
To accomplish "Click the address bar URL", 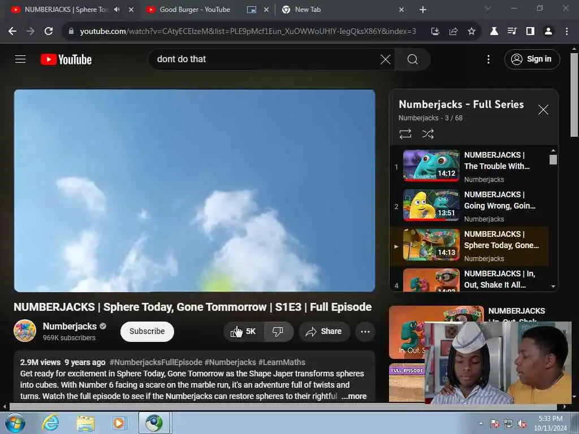I will [x=248, y=32].
